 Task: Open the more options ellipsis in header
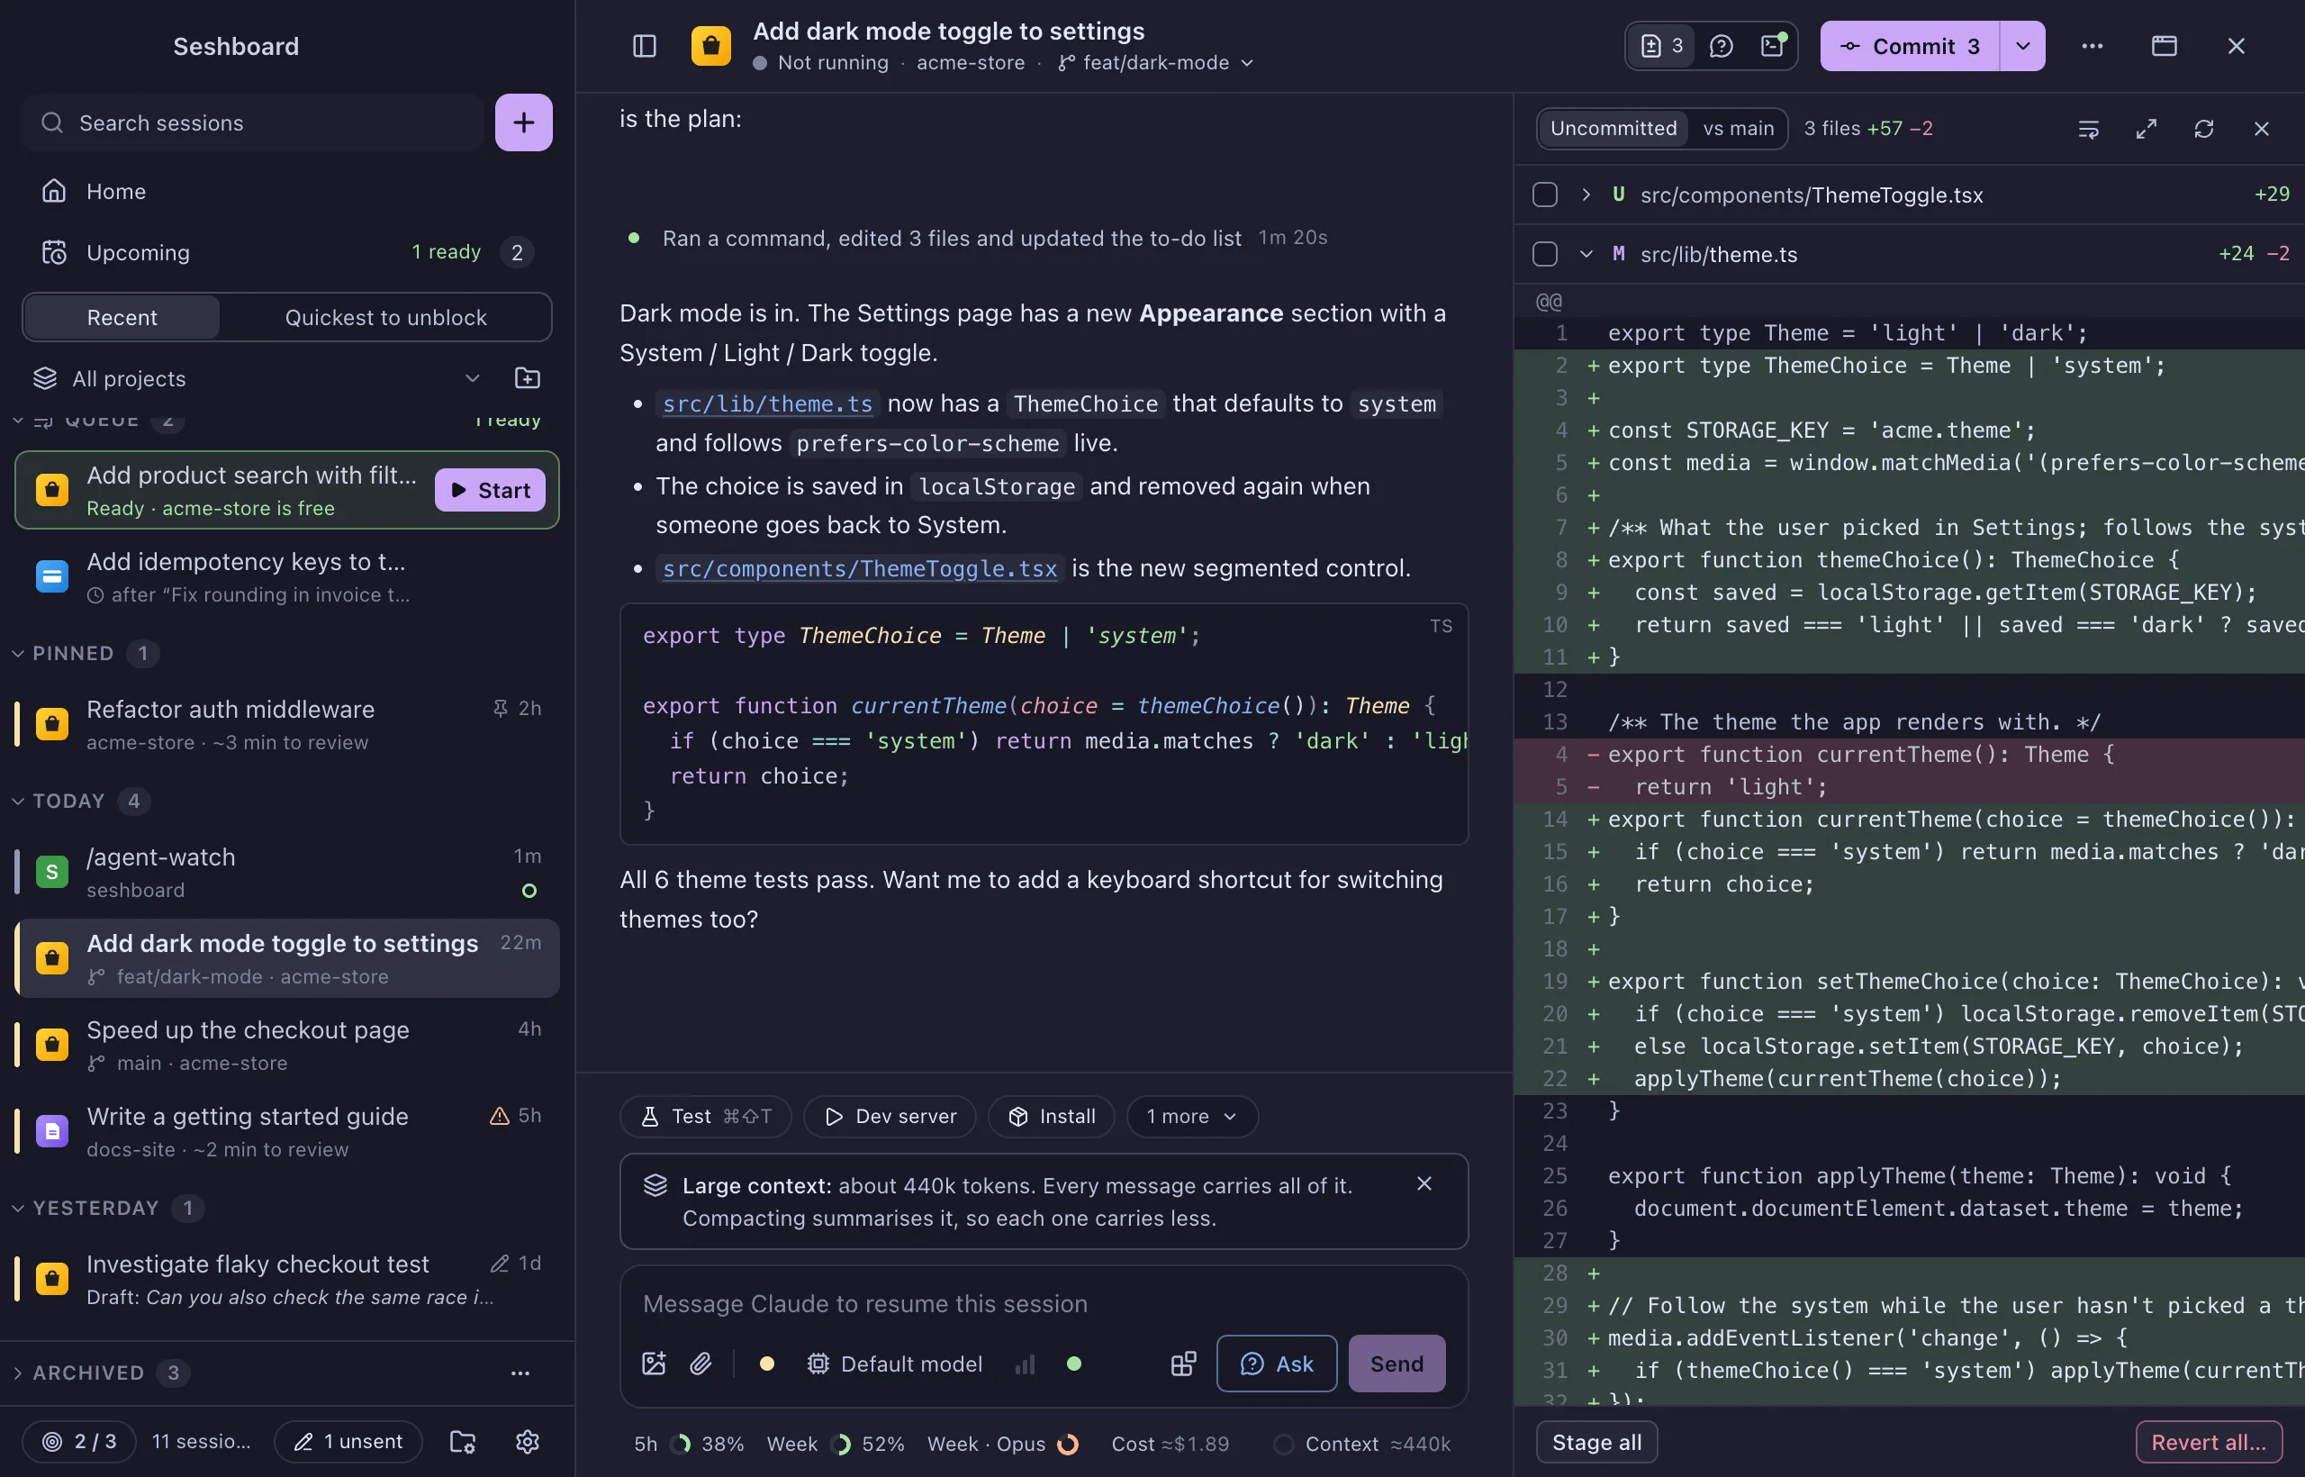(2093, 46)
